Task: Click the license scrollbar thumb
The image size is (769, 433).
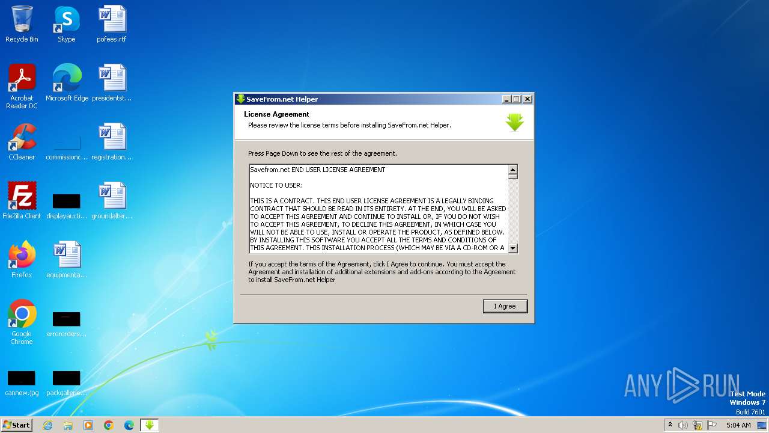Action: click(x=512, y=177)
